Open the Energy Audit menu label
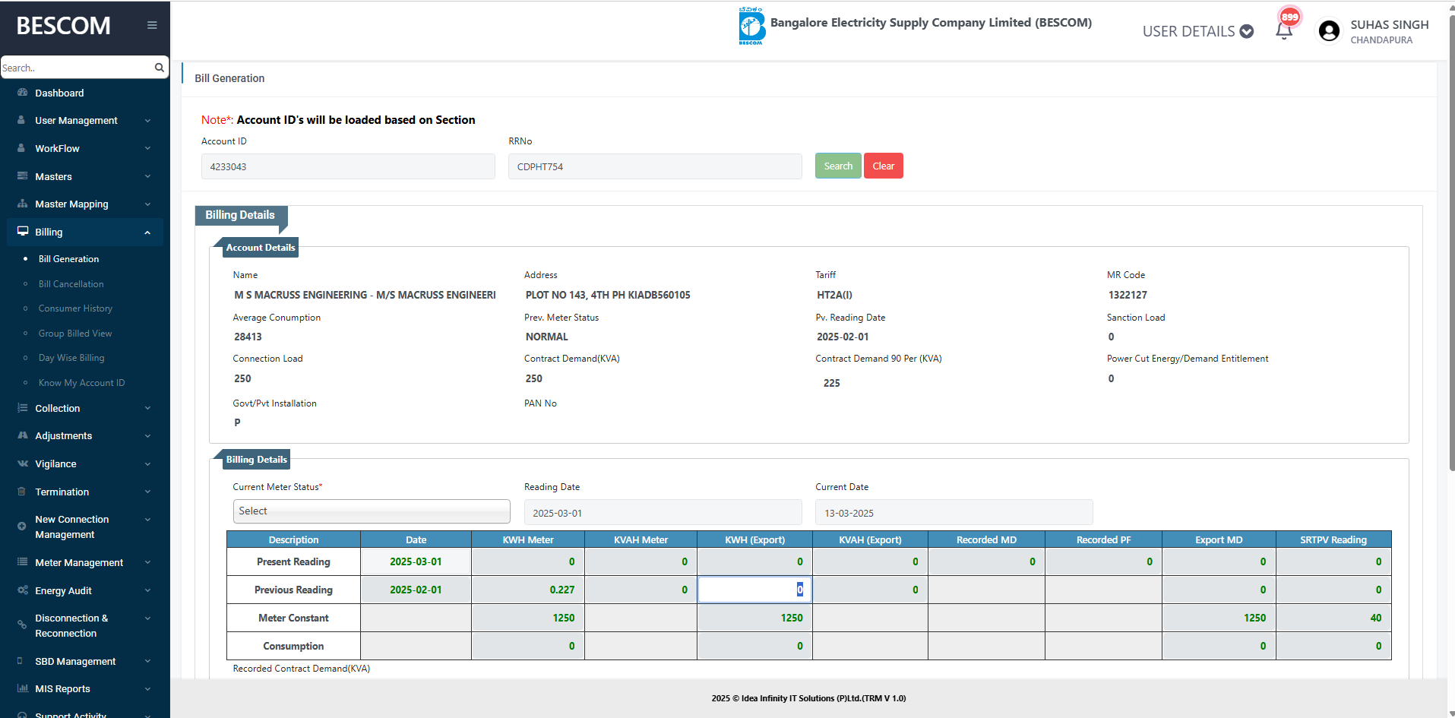Image resolution: width=1455 pixels, height=718 pixels. click(x=63, y=590)
